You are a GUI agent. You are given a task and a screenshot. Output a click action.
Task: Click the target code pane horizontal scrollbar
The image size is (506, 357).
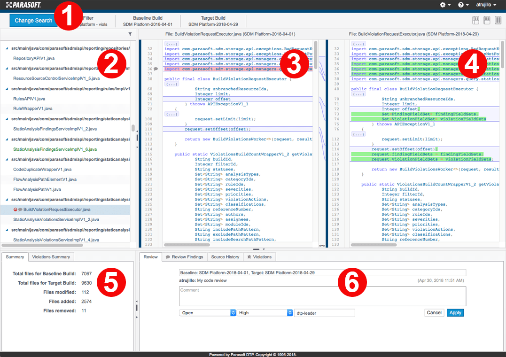coord(374,245)
